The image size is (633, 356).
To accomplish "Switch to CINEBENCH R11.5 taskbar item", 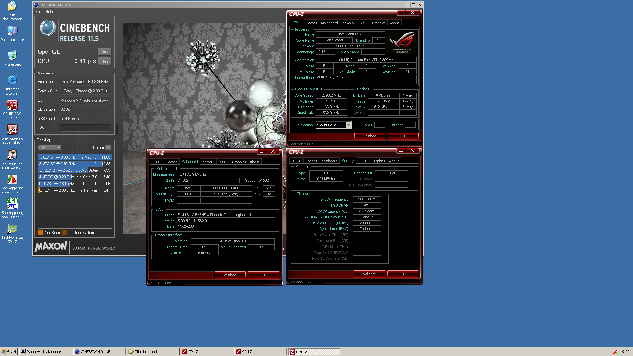I will 99,352.
